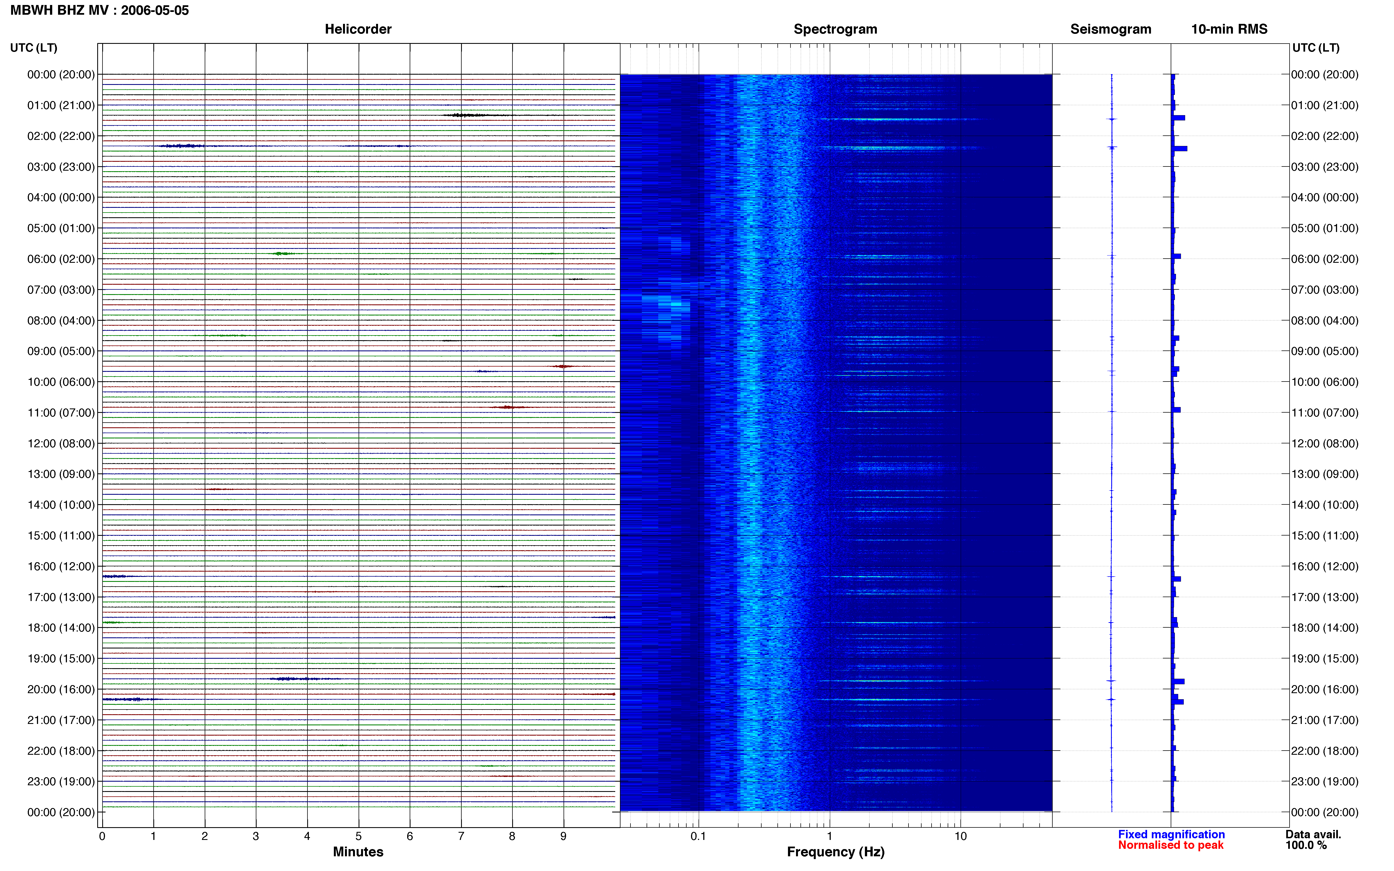Click the left 23:00 (19:00) time label
The height and width of the screenshot is (871, 1394).
tap(61, 782)
